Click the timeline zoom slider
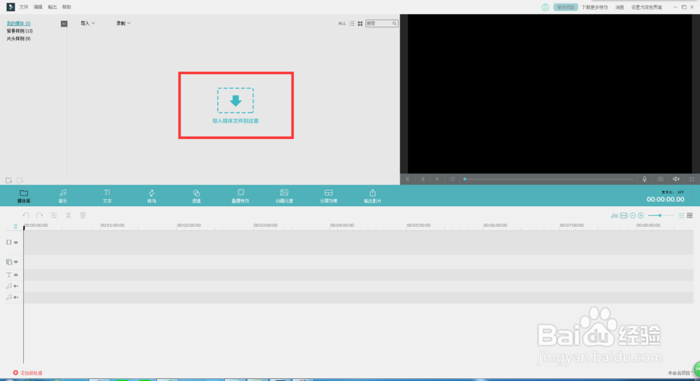 pos(661,215)
